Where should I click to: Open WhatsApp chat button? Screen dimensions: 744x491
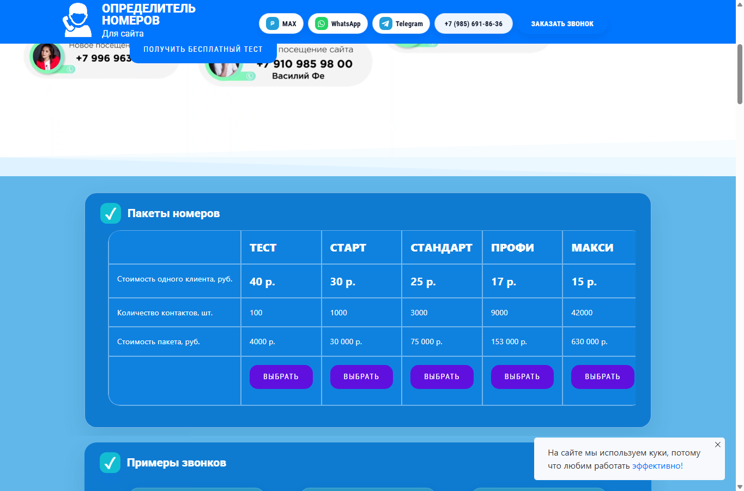pyautogui.click(x=338, y=23)
